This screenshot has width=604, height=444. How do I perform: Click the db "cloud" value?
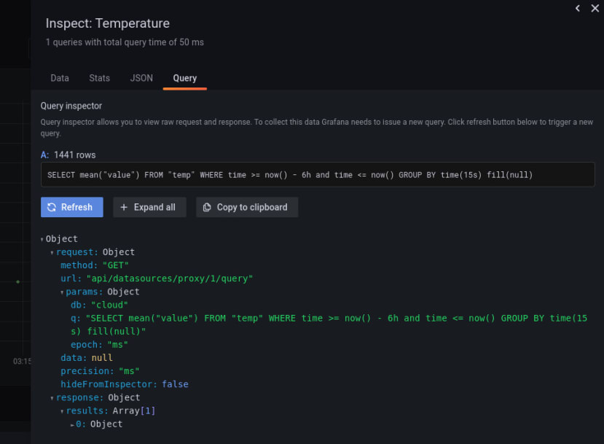pos(109,305)
